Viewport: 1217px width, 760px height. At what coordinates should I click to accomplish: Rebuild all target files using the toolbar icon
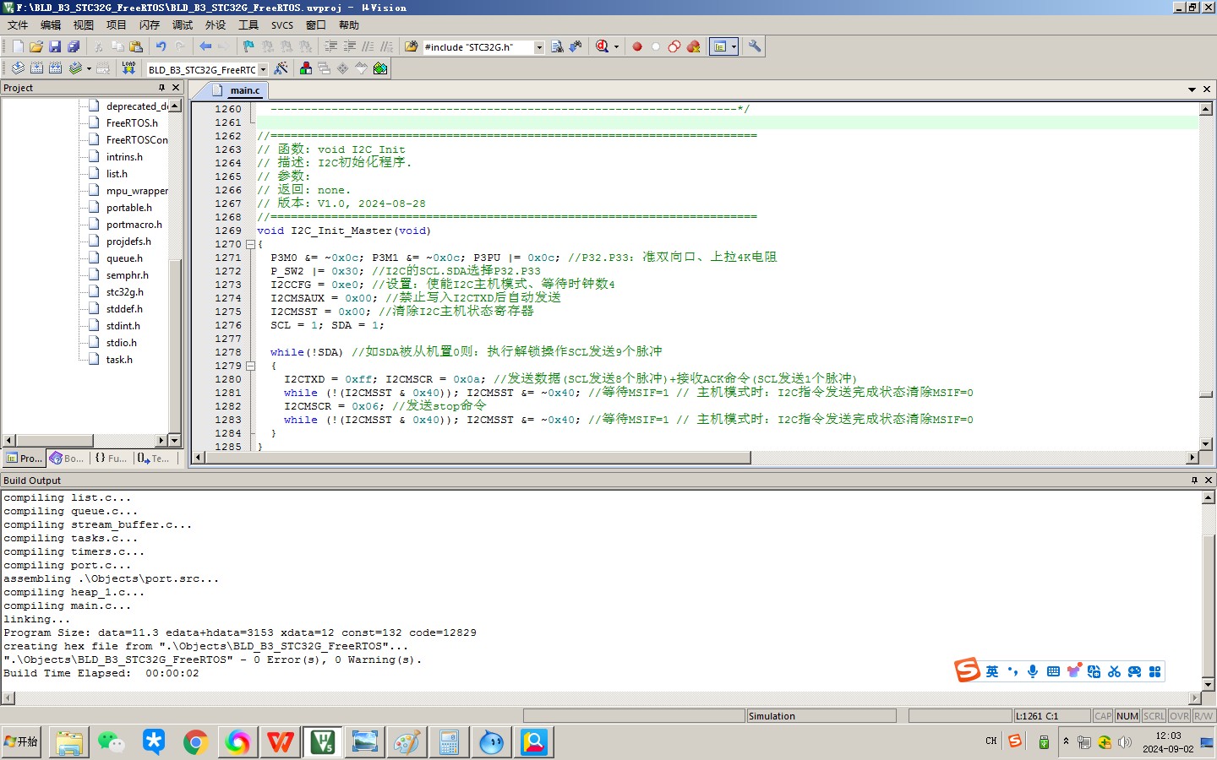[55, 68]
